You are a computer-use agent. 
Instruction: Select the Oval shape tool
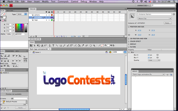(x=61, y=45)
